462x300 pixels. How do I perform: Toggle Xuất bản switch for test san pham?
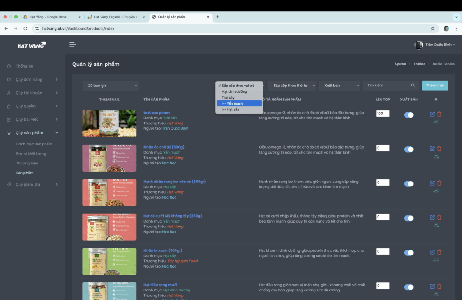[409, 115]
